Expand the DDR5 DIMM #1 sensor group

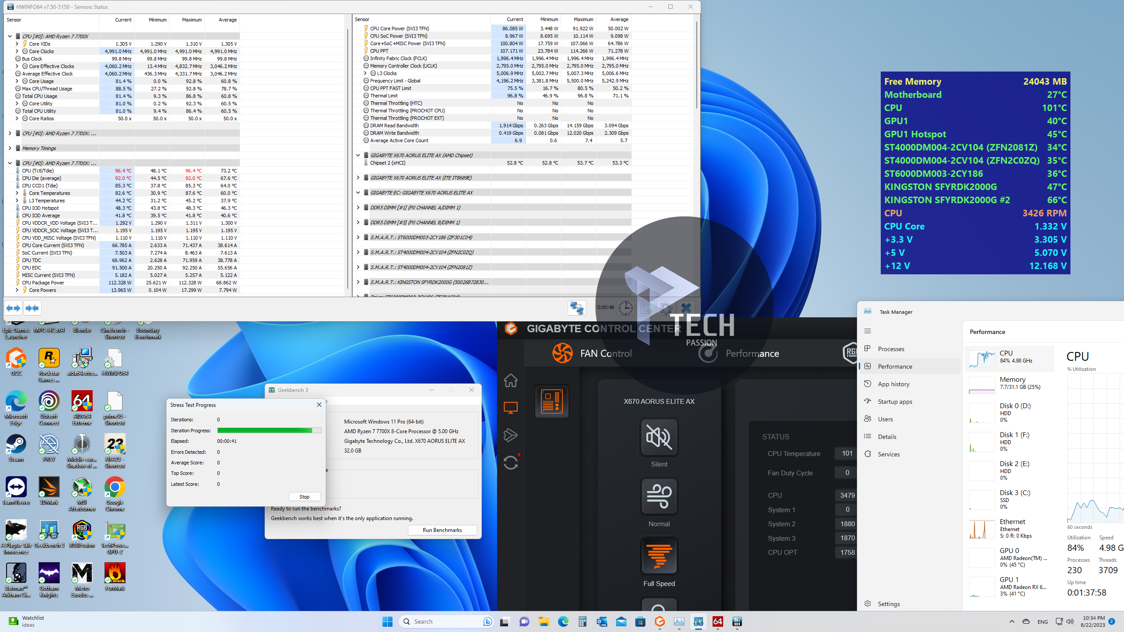tap(358, 208)
